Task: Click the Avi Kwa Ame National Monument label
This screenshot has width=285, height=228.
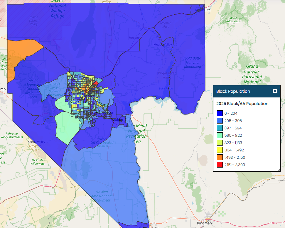Action: tap(102, 196)
